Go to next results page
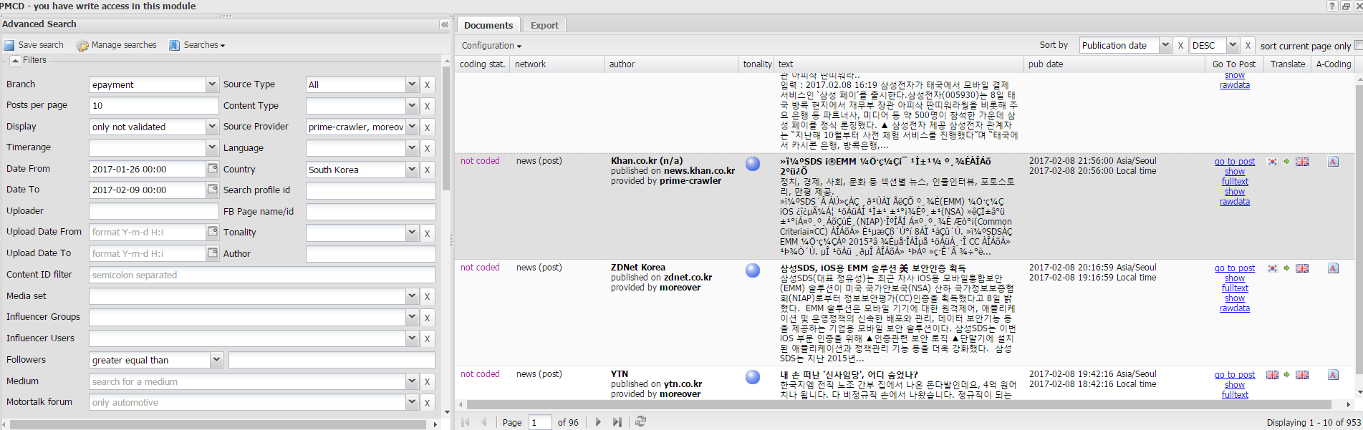This screenshot has height=430, width=1363. point(598,422)
